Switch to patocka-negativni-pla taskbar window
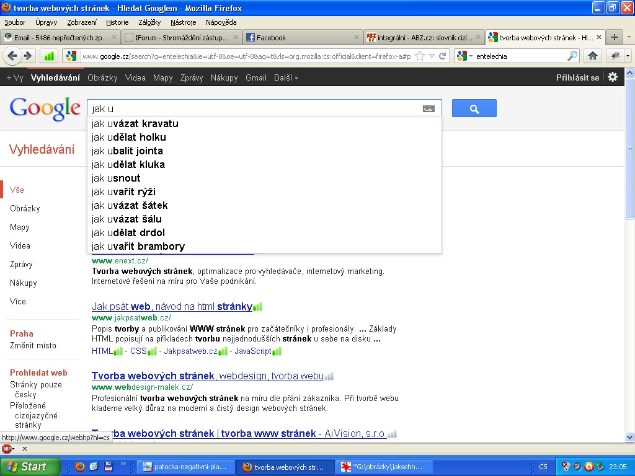635x476 pixels. (x=185, y=467)
